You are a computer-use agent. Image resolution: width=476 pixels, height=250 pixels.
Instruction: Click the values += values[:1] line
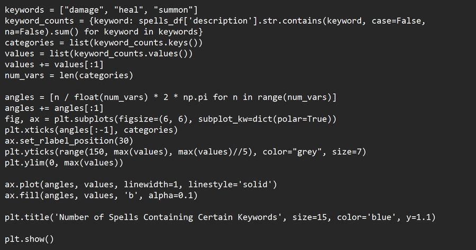[x=54, y=65]
